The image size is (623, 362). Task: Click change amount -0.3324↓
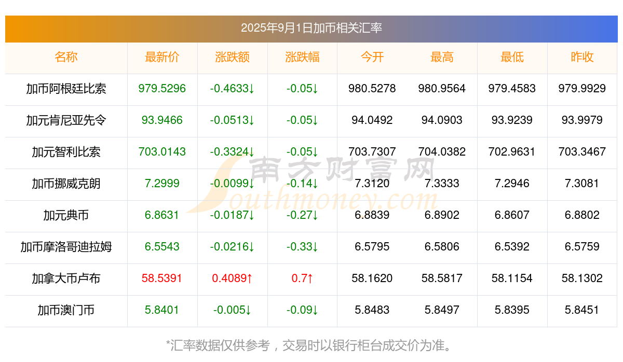(232, 152)
